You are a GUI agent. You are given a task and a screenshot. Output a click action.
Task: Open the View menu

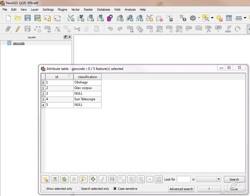pyautogui.click(x=24, y=10)
